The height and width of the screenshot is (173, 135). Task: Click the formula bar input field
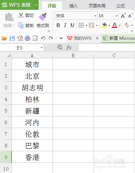[x=107, y=47]
